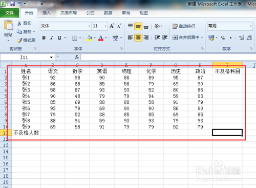The height and width of the screenshot is (188, 256).
Task: Switch to the 数据 ribbon tab
Action: coord(108,13)
